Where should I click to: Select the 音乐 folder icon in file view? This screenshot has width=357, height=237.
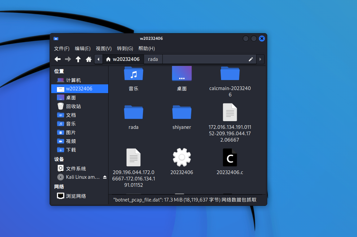coord(134,74)
